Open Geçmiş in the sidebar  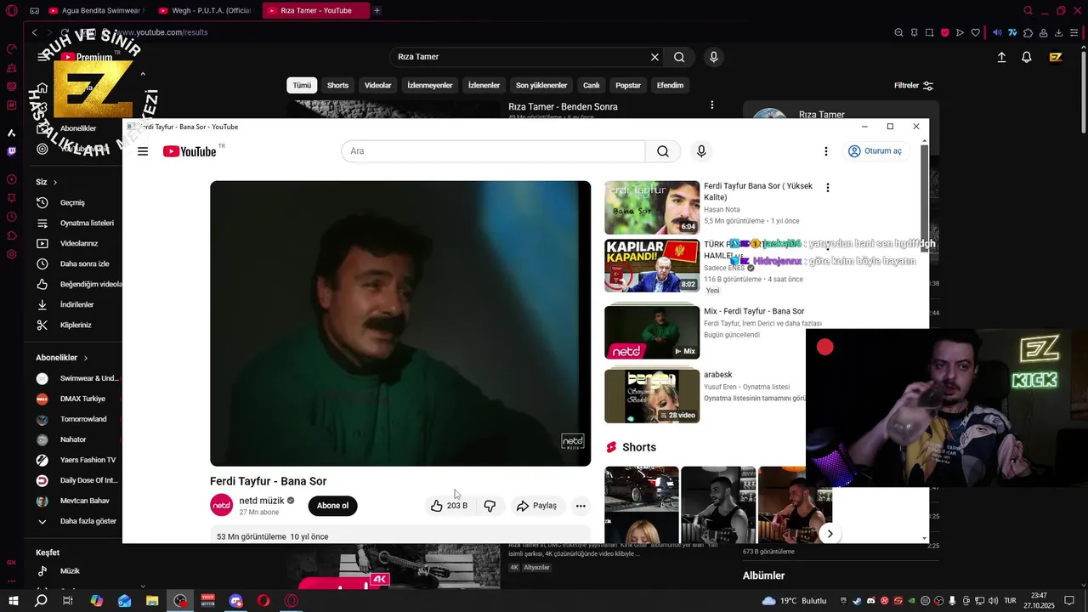point(73,203)
